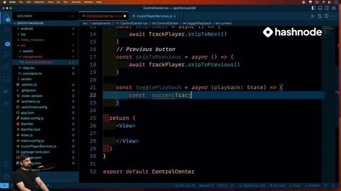This screenshot has height=191, width=341.
Task: Open the Source Control view
Action: coord(6,42)
